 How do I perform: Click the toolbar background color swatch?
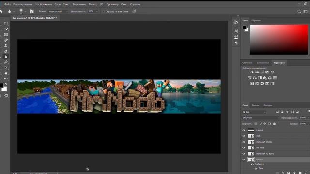tap(4, 89)
